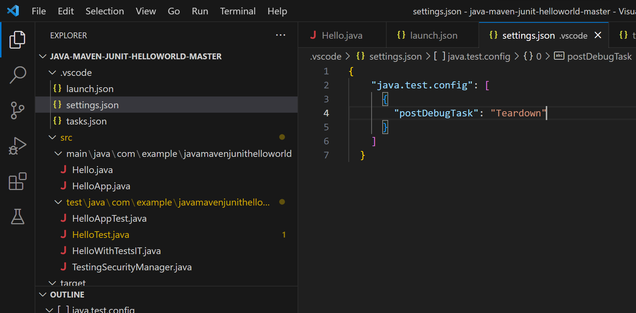Open tasks.json in the explorer
This screenshot has height=313, width=636.
pos(86,121)
